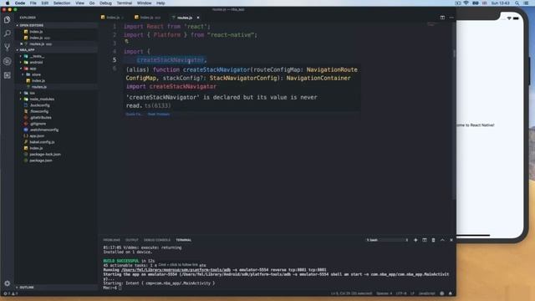Open Notification Center in macOS menu bar

tap(526, 3)
